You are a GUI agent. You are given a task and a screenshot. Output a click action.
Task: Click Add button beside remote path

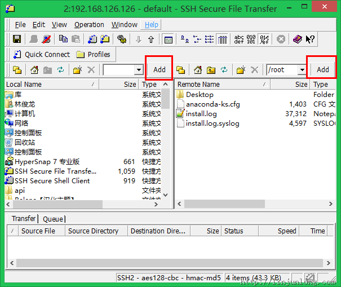point(322,70)
